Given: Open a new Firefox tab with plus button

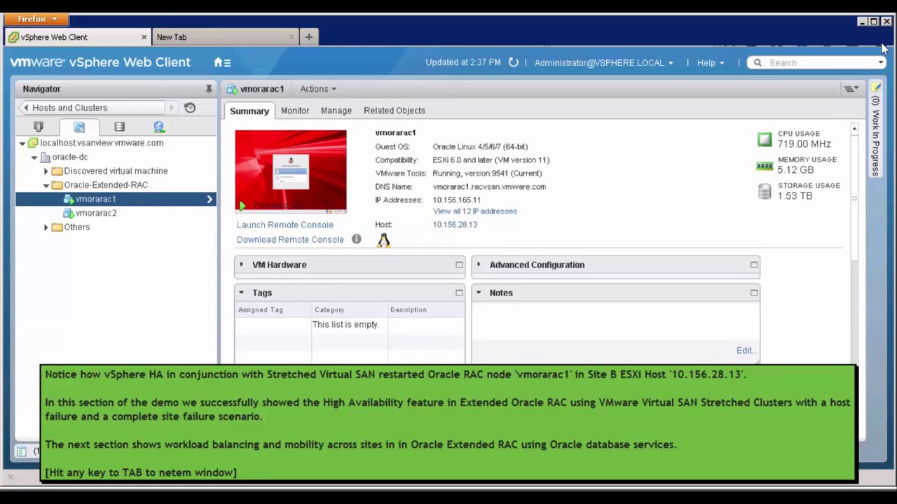Looking at the screenshot, I should 309,37.
